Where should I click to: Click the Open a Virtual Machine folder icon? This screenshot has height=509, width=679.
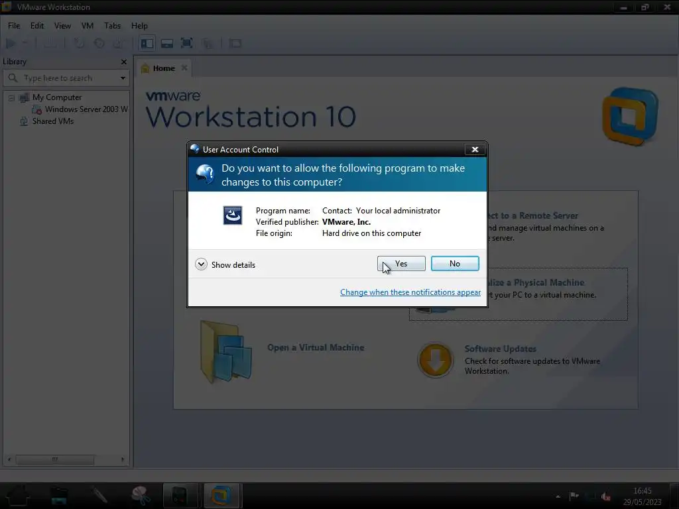coord(225,351)
